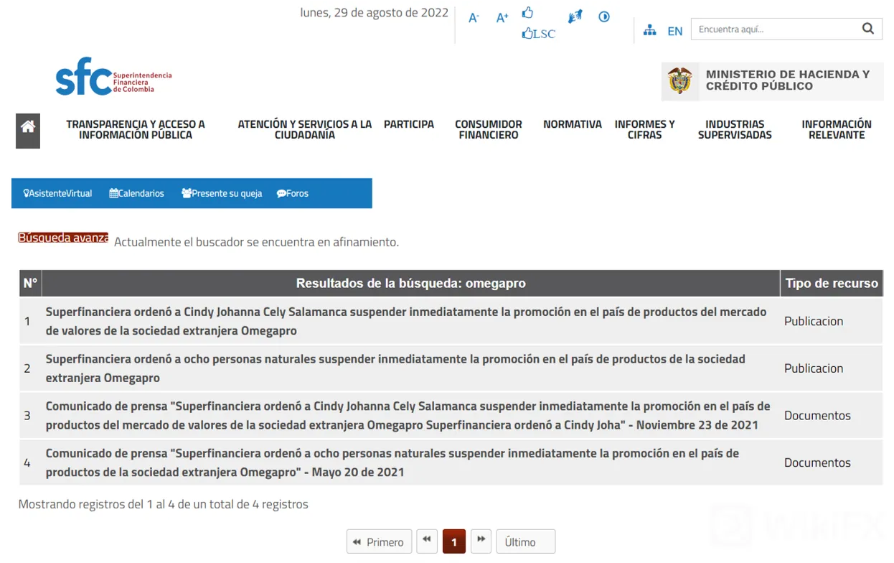Viewport: 894px width, 563px height.
Task: Increase font size with A+ icon
Action: (502, 18)
